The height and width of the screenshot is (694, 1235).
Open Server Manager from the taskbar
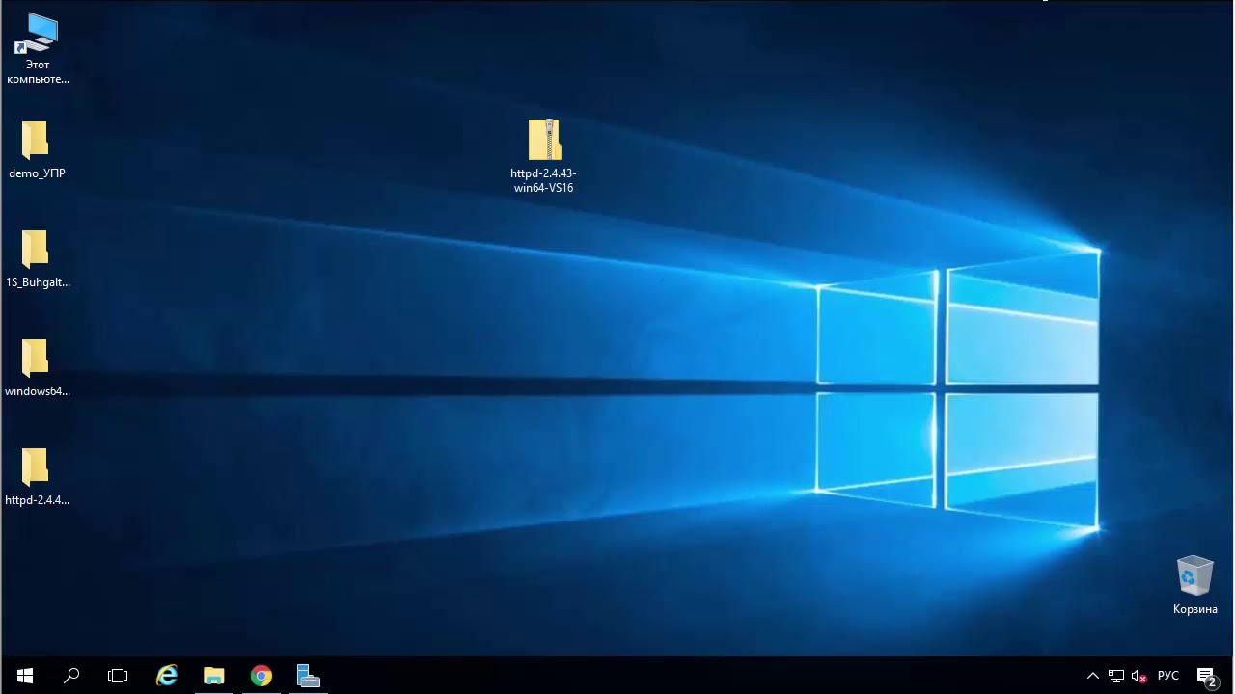tap(308, 676)
